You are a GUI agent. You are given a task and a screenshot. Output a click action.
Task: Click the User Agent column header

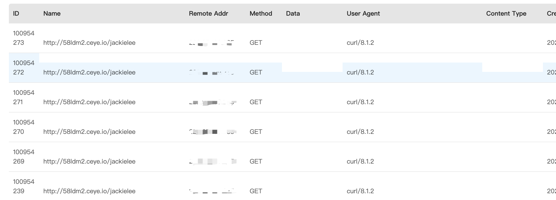[x=363, y=14]
